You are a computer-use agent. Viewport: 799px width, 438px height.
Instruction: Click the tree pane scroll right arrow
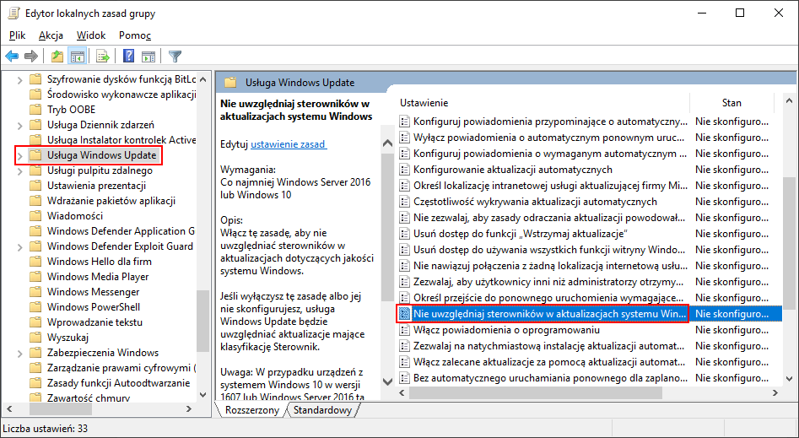click(x=189, y=409)
